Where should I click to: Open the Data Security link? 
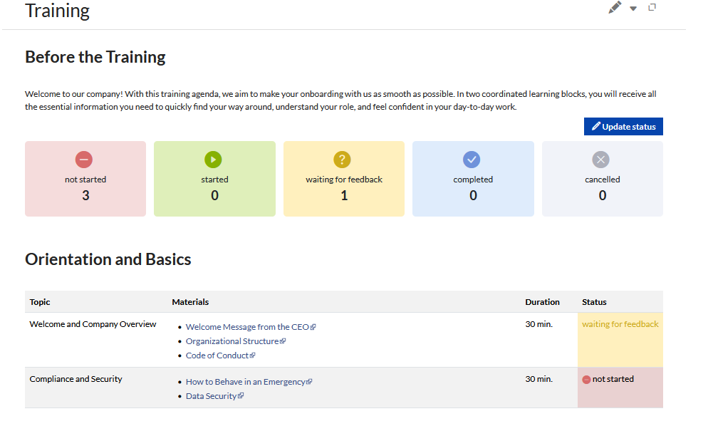(212, 396)
